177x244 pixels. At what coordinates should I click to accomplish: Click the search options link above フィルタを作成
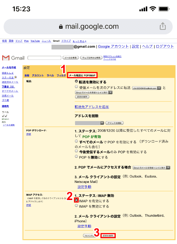tap(112, 56)
